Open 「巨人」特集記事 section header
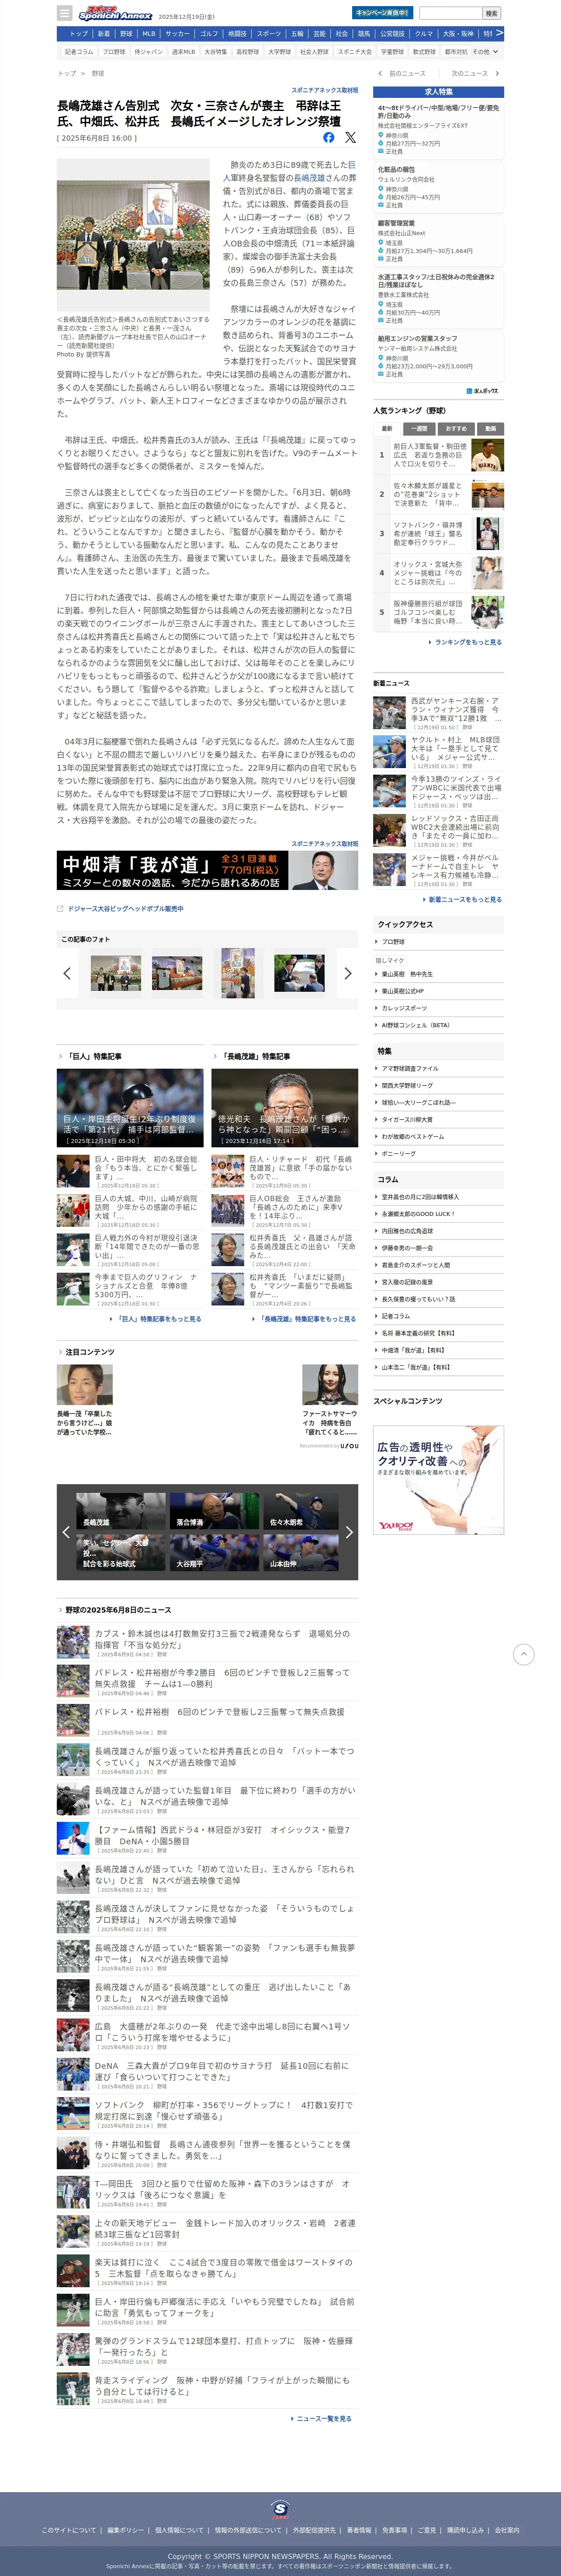The height and width of the screenshot is (2576, 561). click(x=94, y=1056)
